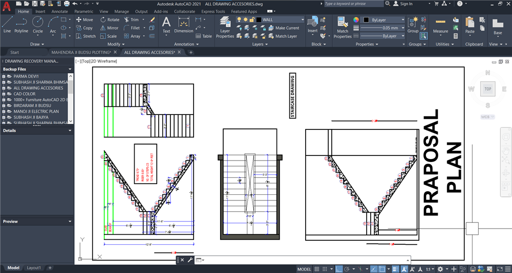Open the Layer Properties manager
512x273 pixels.
point(225,27)
